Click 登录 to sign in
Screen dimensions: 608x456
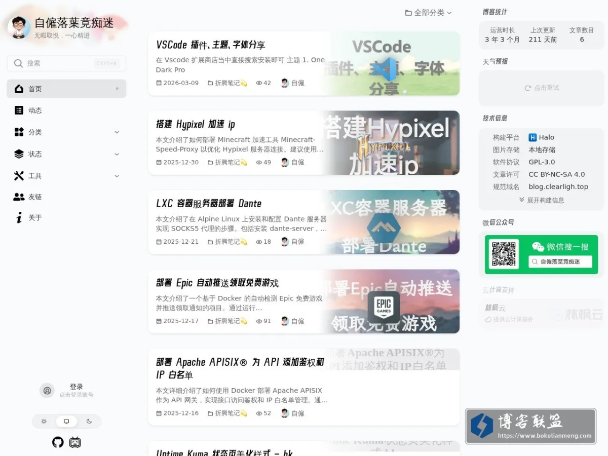coord(77,387)
